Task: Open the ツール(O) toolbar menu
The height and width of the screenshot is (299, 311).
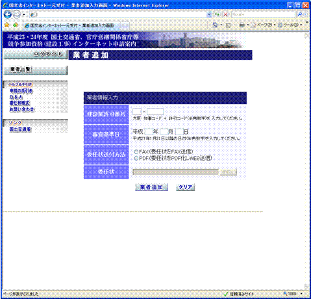Action: click(290, 25)
